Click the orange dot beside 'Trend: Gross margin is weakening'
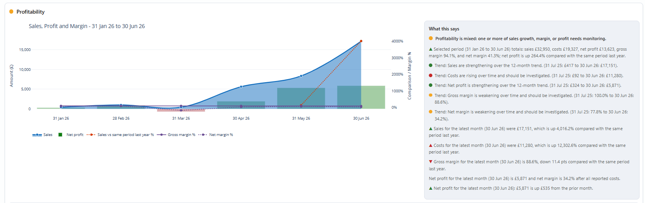Screen dimensions: 645x203 (x=431, y=95)
